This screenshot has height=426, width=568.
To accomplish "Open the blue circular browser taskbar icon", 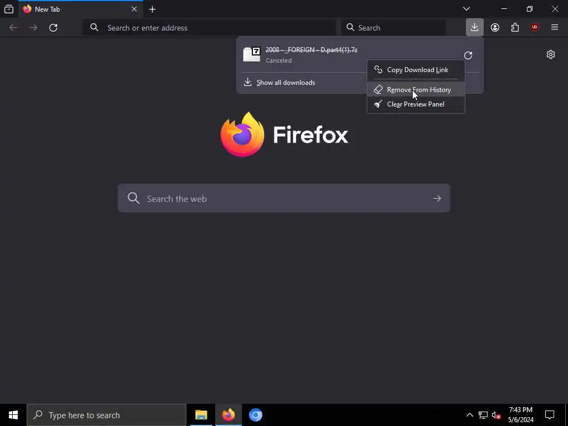I will click(255, 415).
